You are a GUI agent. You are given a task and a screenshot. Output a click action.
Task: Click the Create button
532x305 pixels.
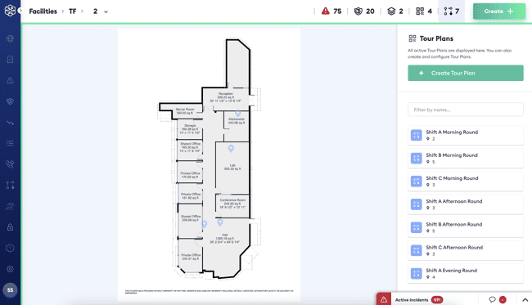(x=499, y=11)
